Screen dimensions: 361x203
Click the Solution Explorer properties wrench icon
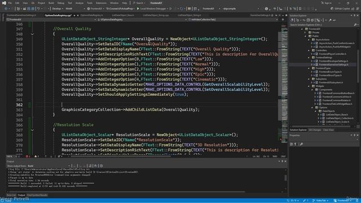(330, 20)
